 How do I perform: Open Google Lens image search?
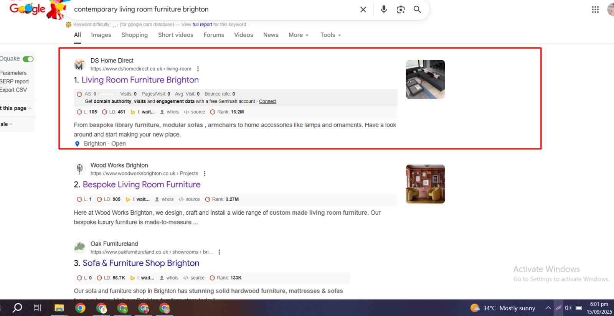[x=401, y=10]
